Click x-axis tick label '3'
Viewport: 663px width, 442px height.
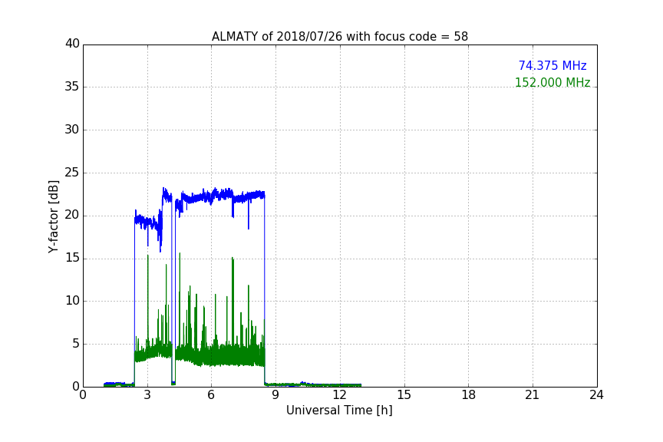[147, 395]
